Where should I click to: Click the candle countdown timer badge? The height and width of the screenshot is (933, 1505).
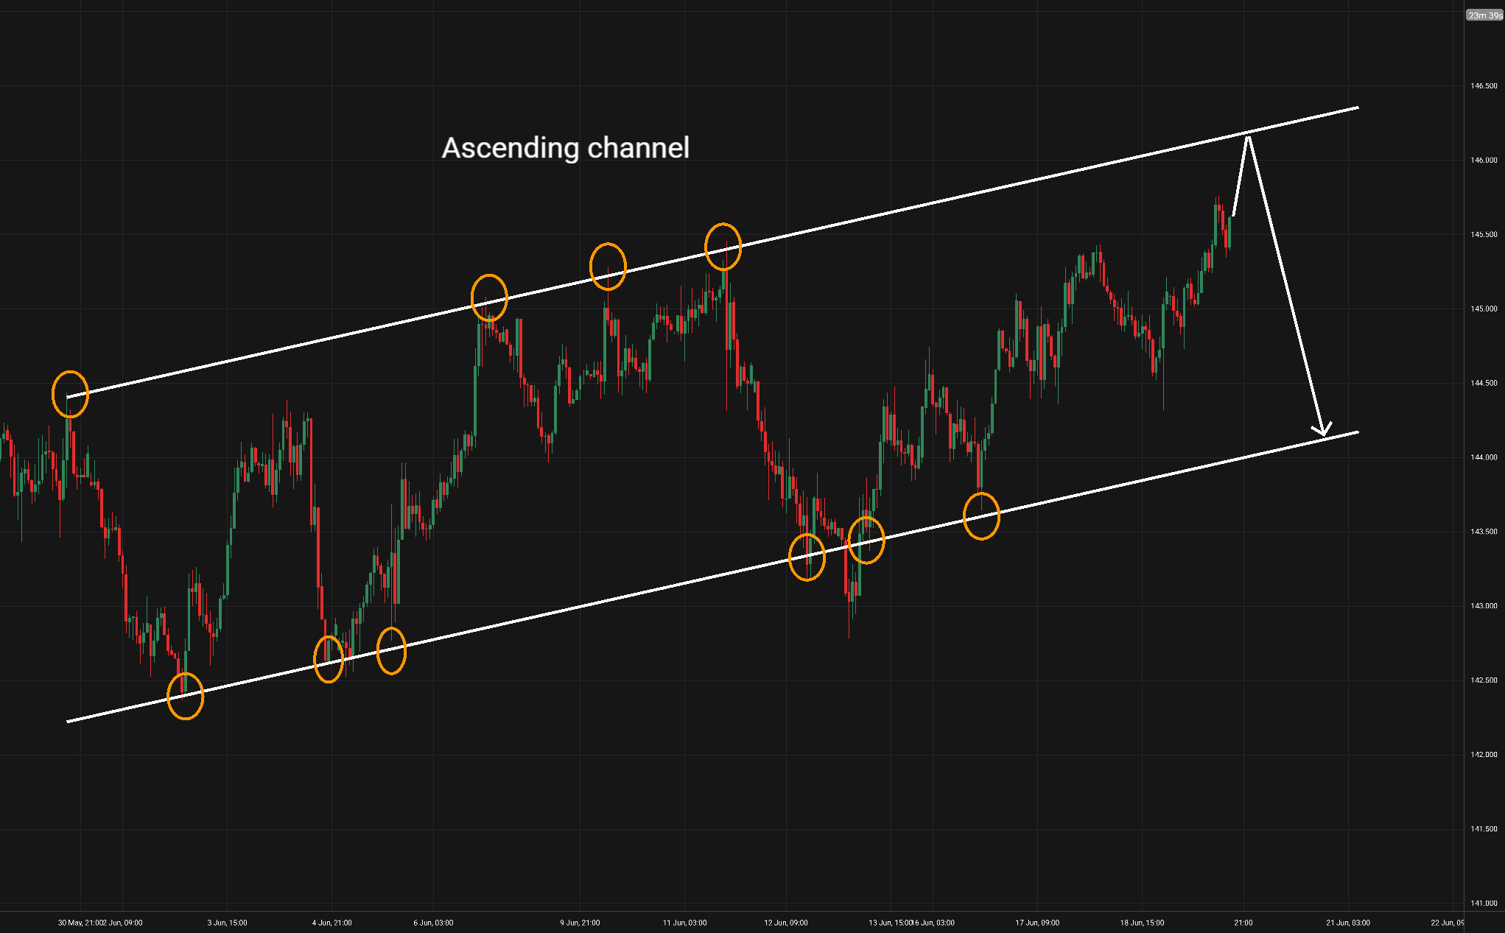1484,15
